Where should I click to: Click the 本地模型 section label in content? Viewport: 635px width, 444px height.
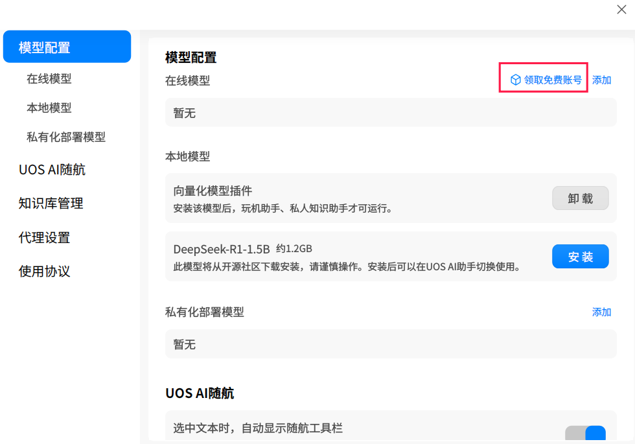click(x=187, y=156)
